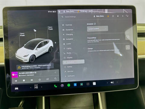Tap the unlock padlock icon above car

click(x=35, y=30)
